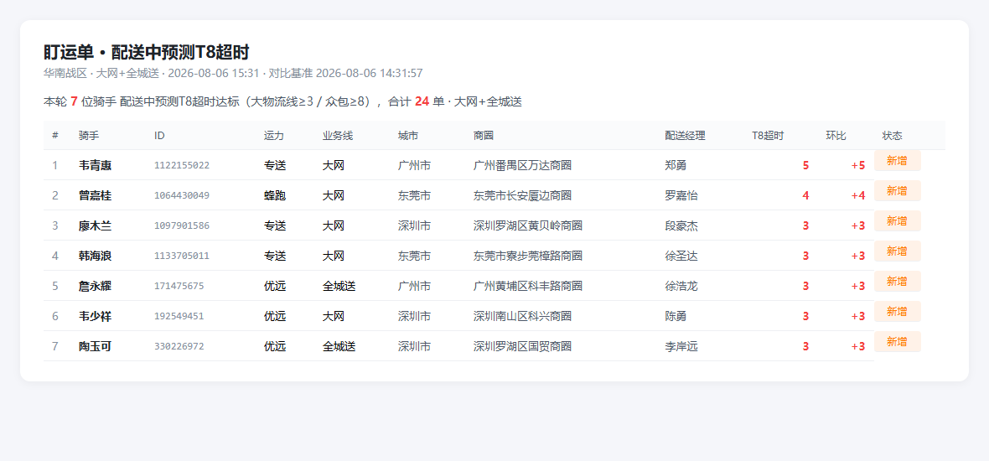This screenshot has width=989, height=461.
Task: Click T8超时 value 5 in 韦青惠 row
Action: (x=805, y=166)
